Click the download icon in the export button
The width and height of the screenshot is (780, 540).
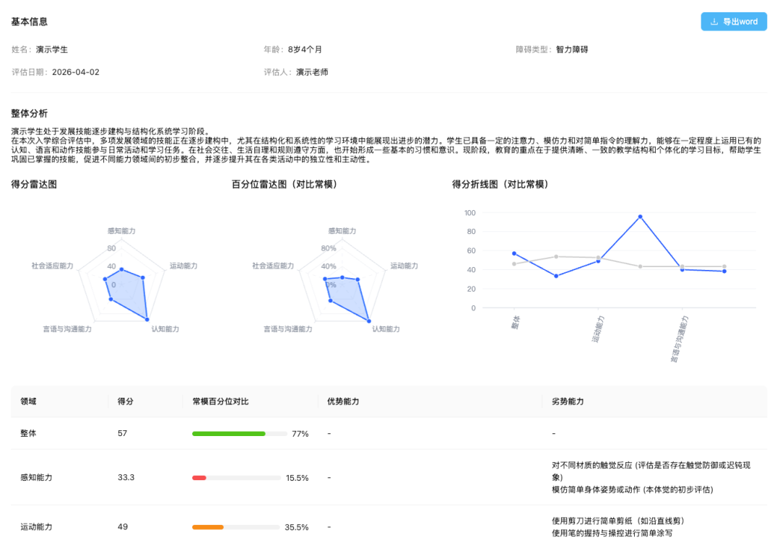(x=714, y=22)
